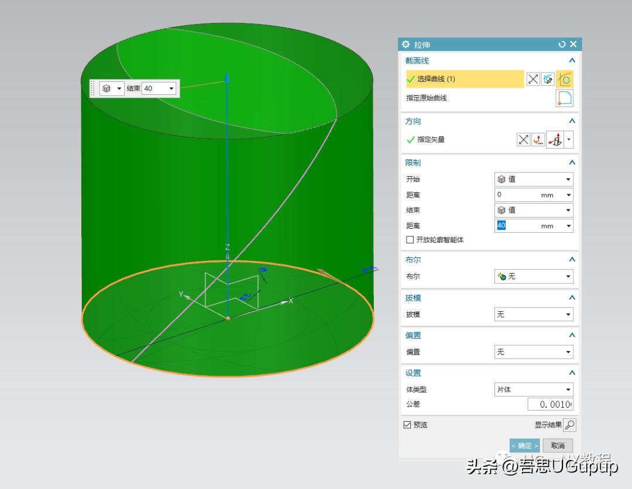The image size is (632, 489).
Task: Click the 指定原始曲线 icon
Action: click(564, 98)
